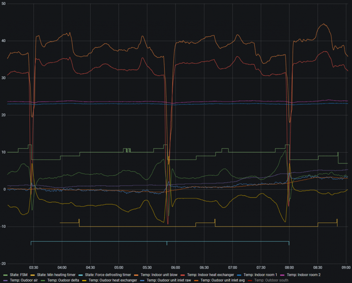Viewport: 352px width, 283px height.
Task: Open color picker for 'Temp: Indoor room 2' swatch
Action: pos(283,275)
